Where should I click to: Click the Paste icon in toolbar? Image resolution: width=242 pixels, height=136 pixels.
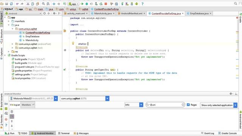pyautogui.click(x=37, y=4)
